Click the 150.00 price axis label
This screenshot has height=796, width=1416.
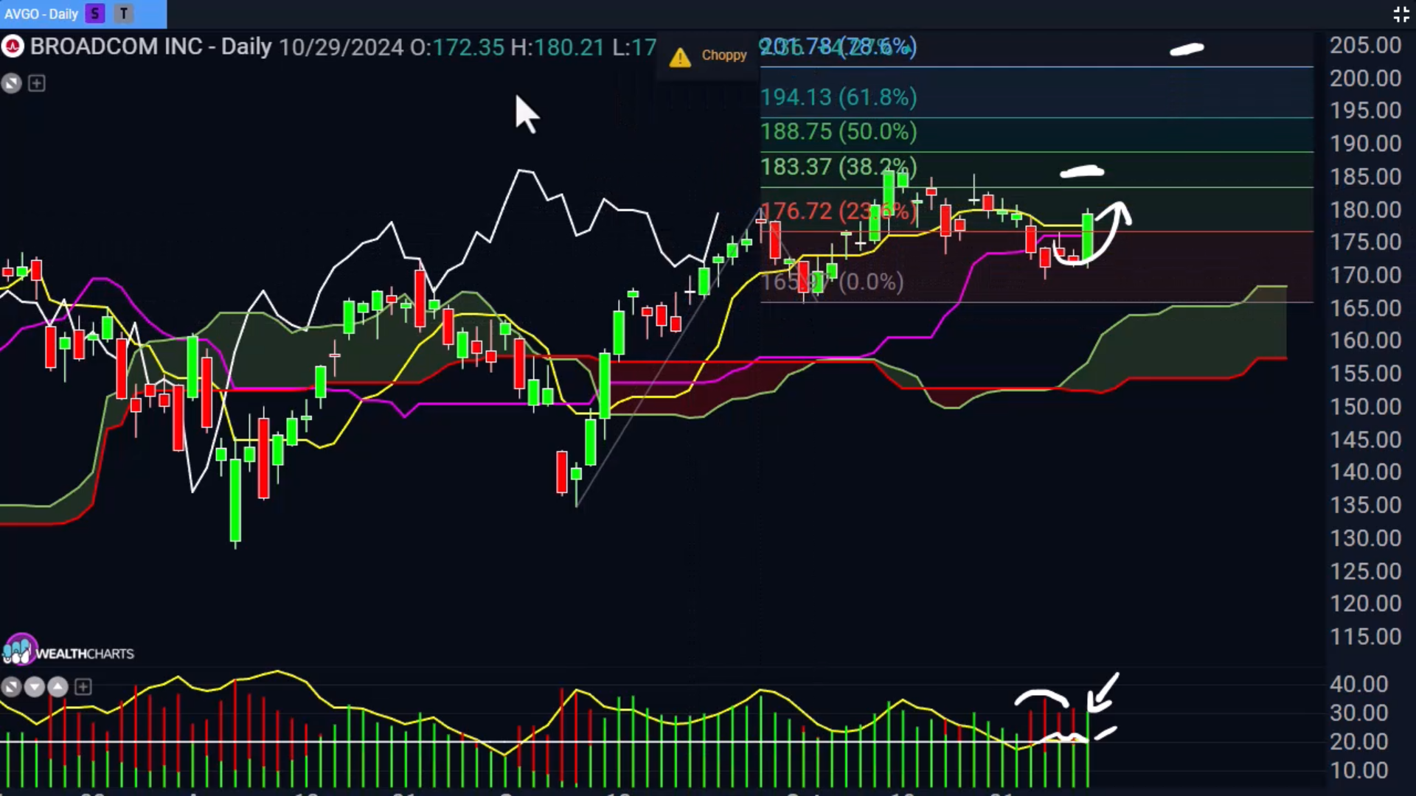tap(1365, 407)
